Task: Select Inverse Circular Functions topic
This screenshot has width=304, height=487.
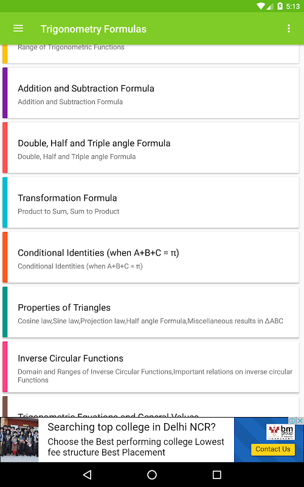Action: point(151,367)
